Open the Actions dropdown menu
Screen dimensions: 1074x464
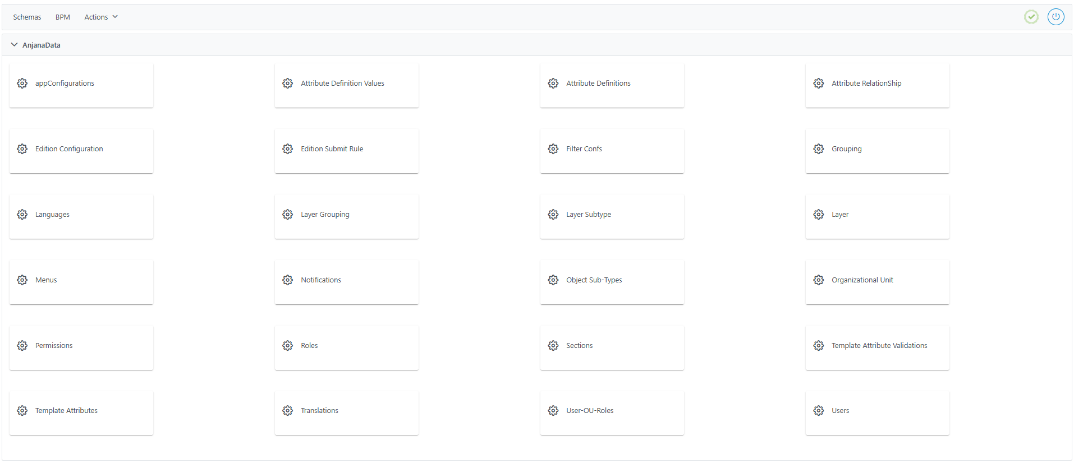pos(101,17)
